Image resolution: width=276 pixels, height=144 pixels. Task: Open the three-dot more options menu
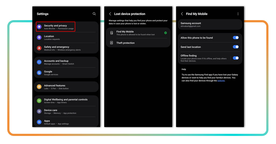click(x=238, y=14)
